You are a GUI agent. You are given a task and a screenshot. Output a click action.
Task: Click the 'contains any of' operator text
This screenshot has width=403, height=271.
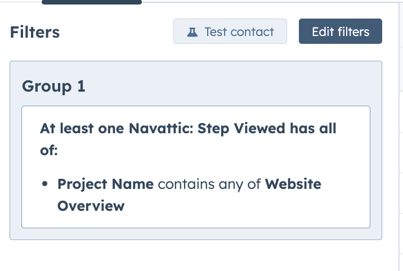(209, 184)
